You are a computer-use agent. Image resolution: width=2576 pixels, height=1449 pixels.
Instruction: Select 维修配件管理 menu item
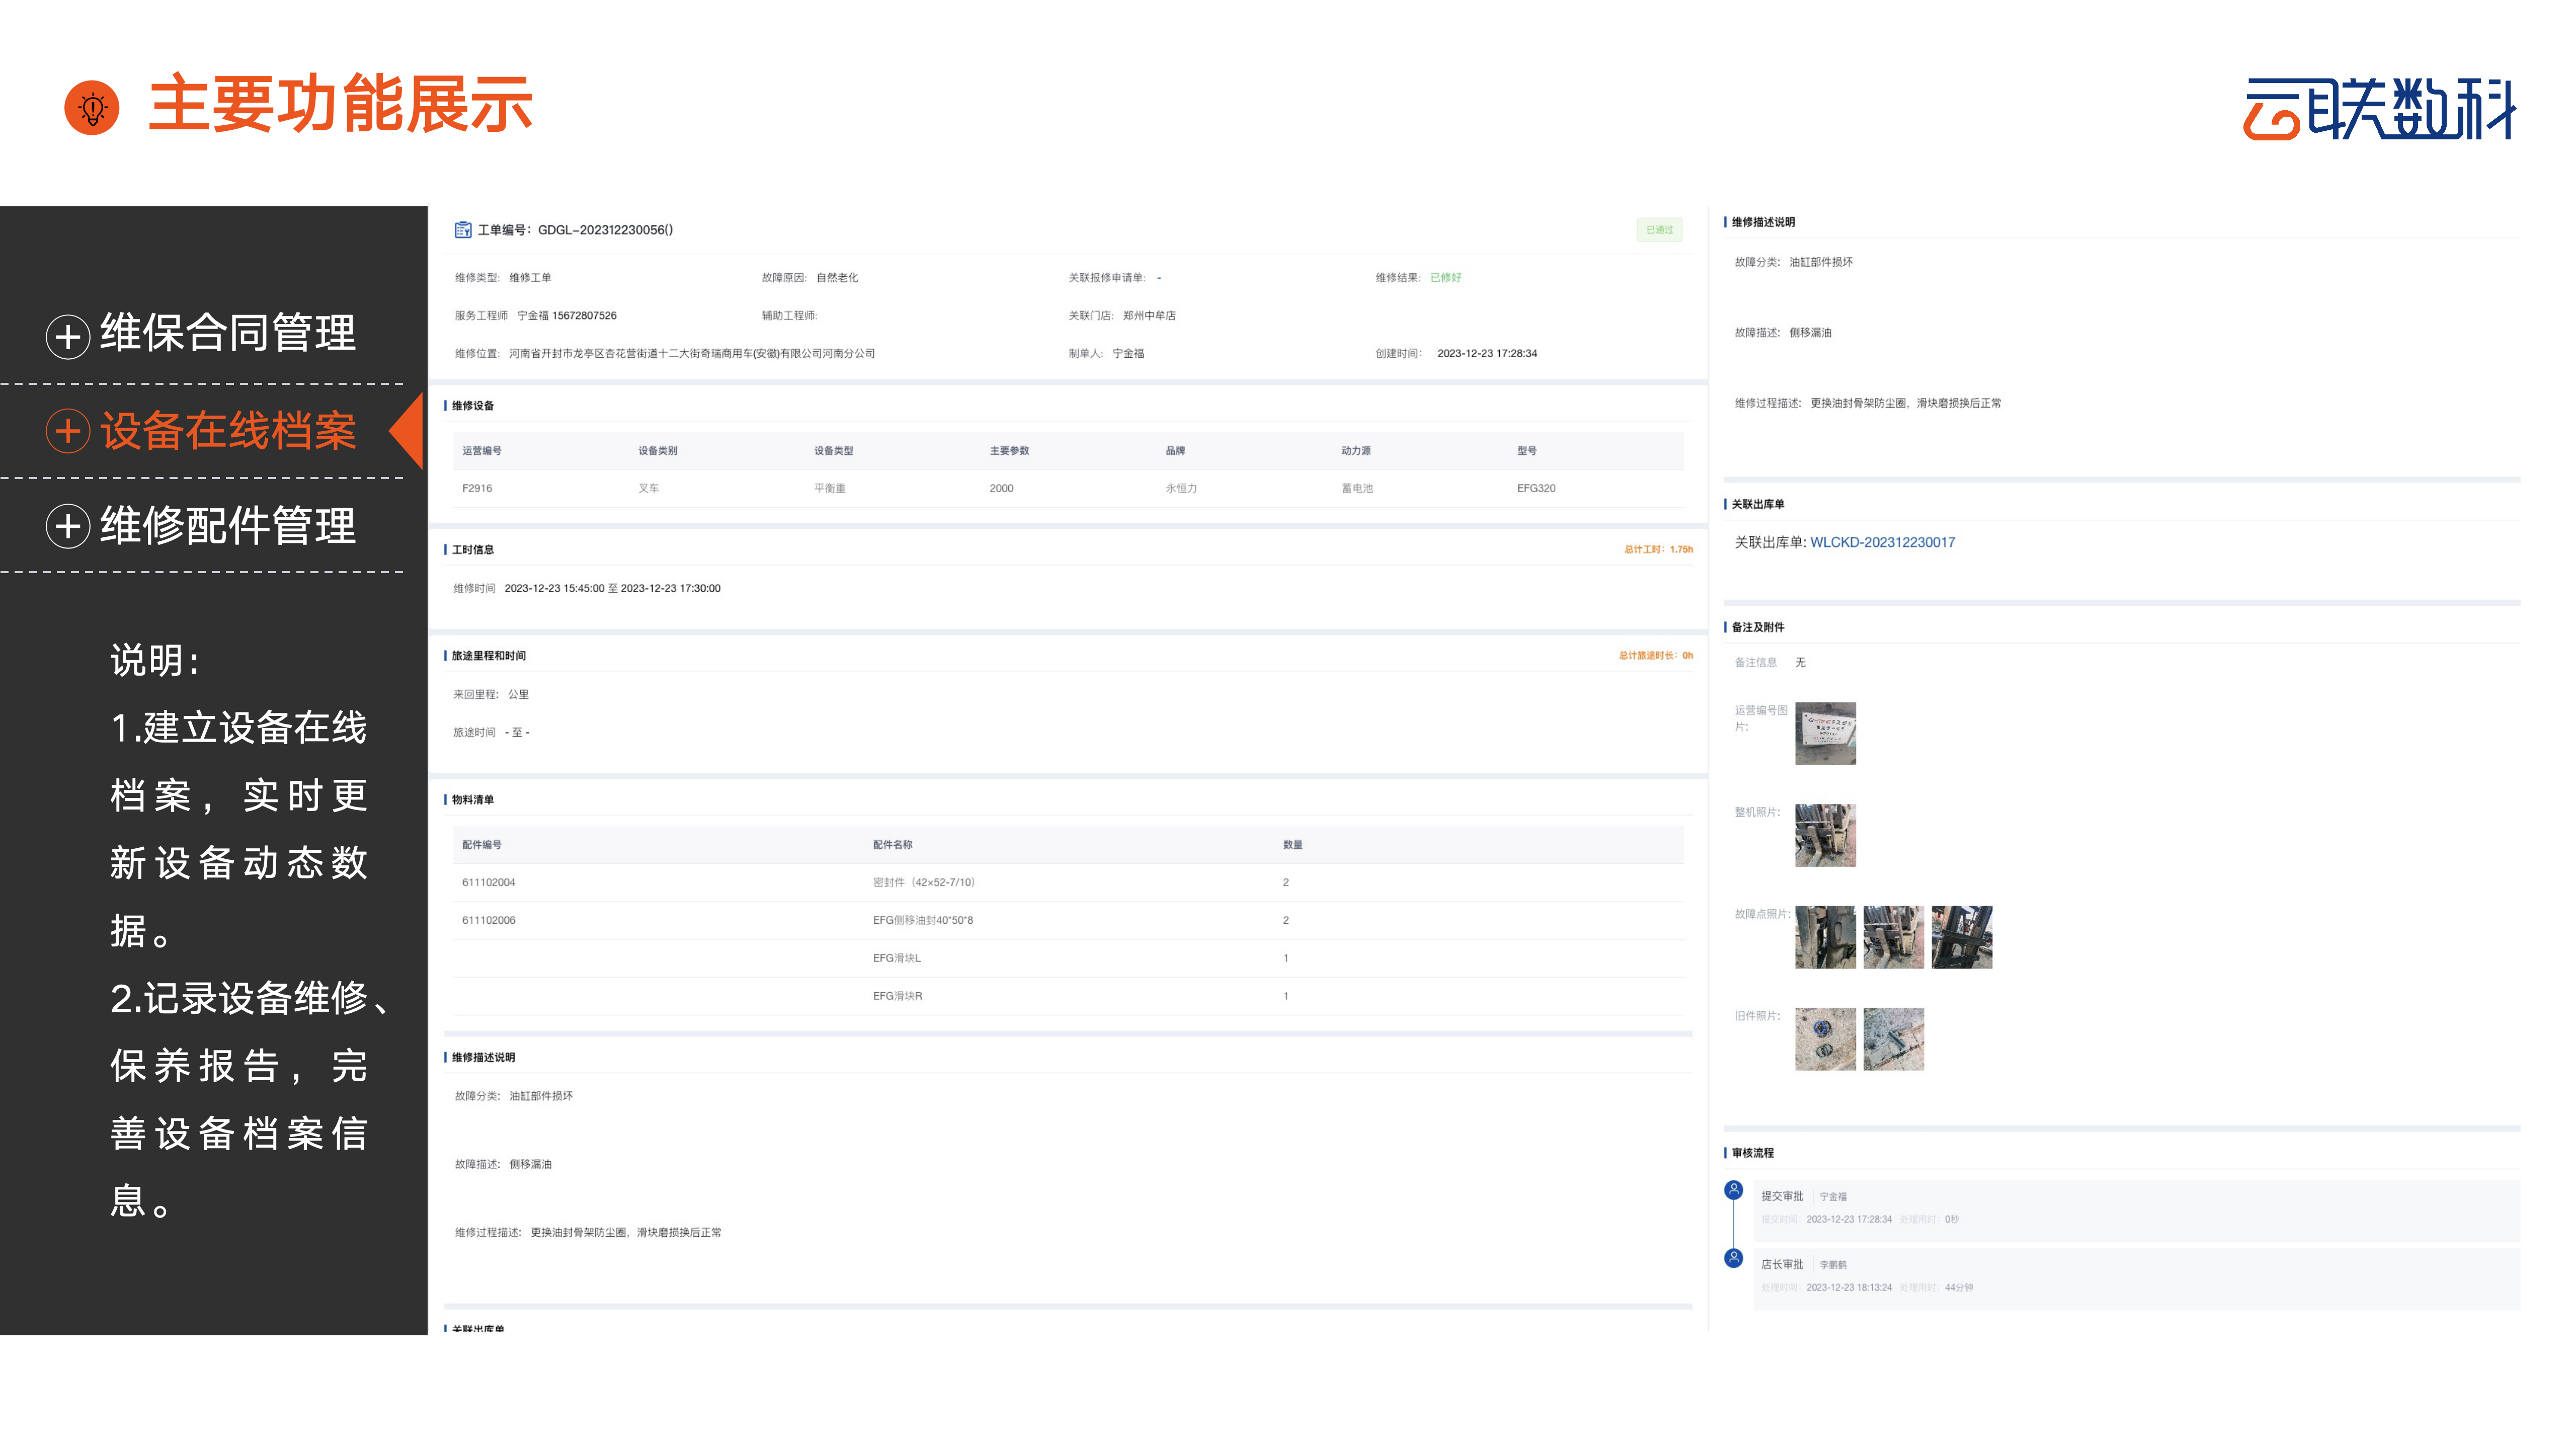228,526
